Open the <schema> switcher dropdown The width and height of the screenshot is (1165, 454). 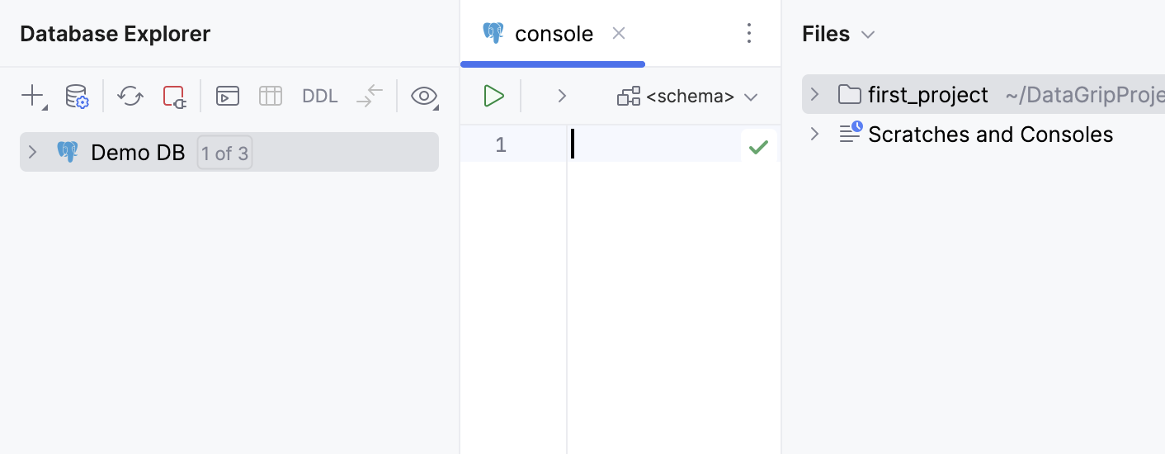tap(687, 97)
